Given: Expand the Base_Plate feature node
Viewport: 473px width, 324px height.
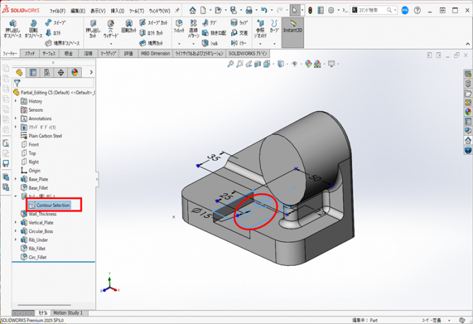Looking at the screenshot, I should 16,180.
